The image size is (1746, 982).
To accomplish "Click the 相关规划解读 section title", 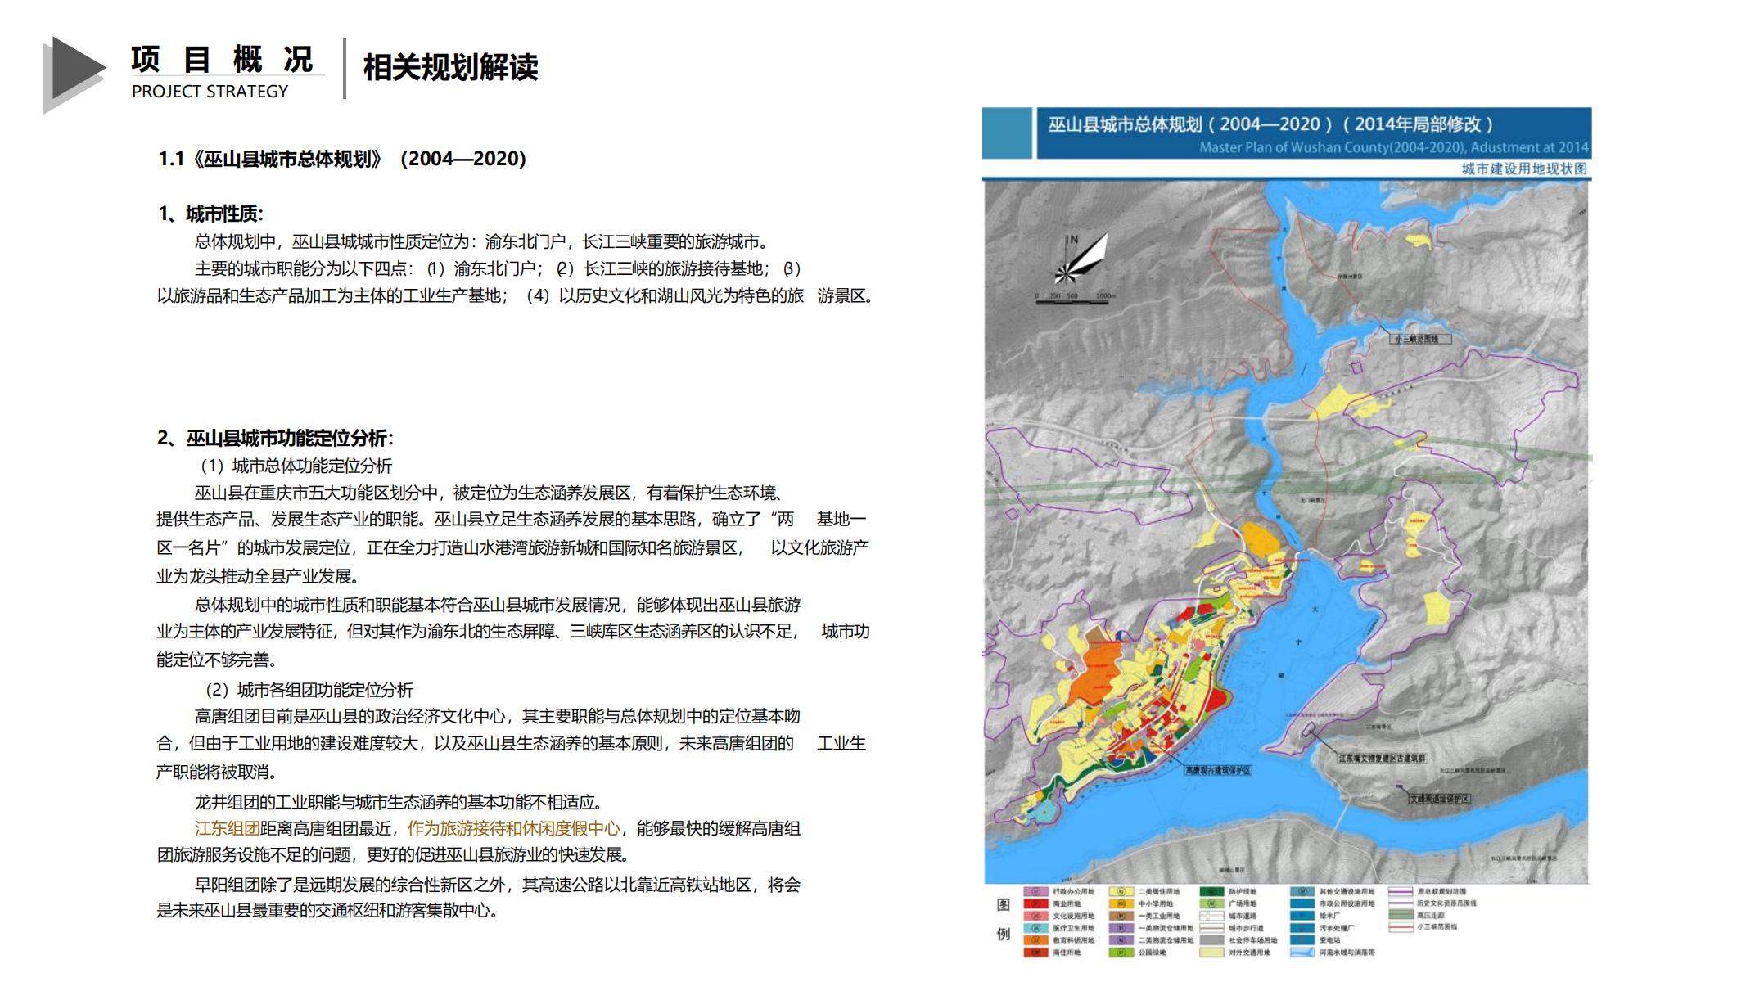I will click(x=450, y=68).
